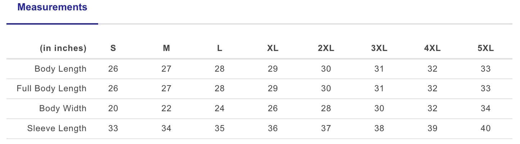Click the S size column header
The image size is (520, 144).
pos(113,48)
